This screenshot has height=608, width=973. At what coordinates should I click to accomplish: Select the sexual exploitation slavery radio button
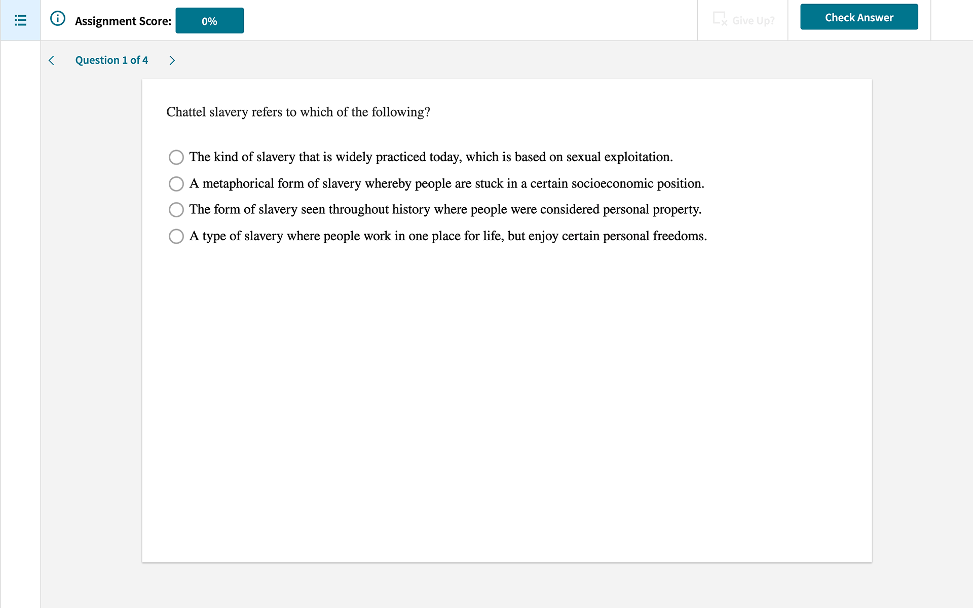pyautogui.click(x=176, y=157)
